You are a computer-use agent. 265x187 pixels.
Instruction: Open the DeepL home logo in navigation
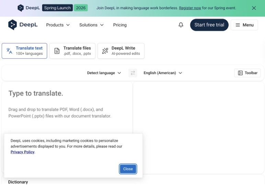pos(23,25)
